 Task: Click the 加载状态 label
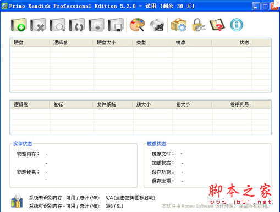click(163, 163)
